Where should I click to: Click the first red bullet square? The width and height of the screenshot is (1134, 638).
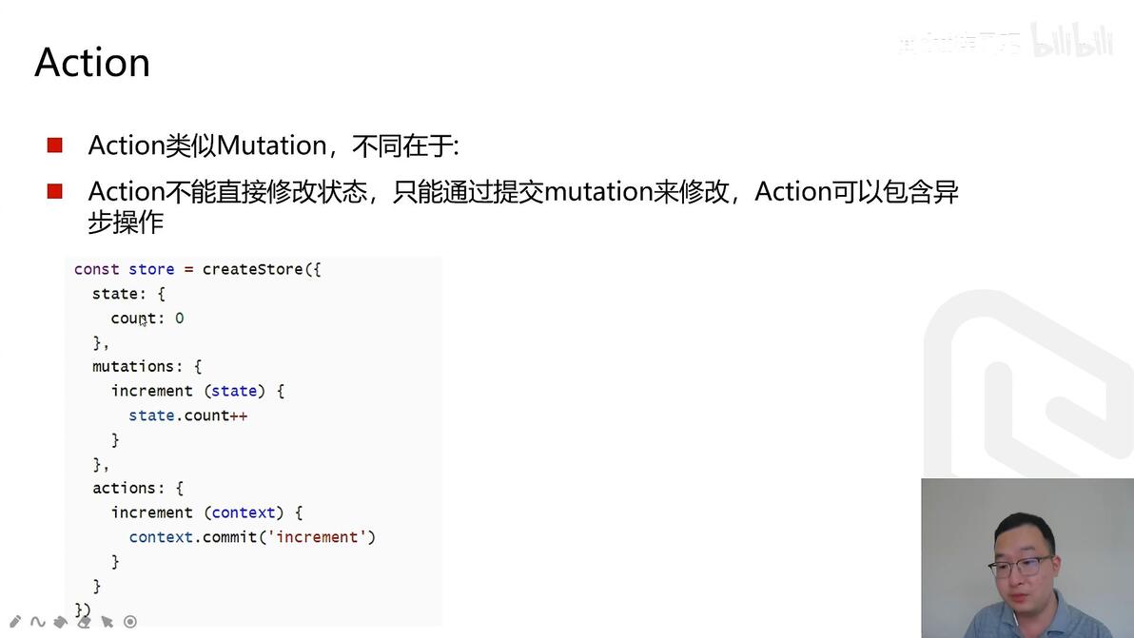(x=55, y=145)
